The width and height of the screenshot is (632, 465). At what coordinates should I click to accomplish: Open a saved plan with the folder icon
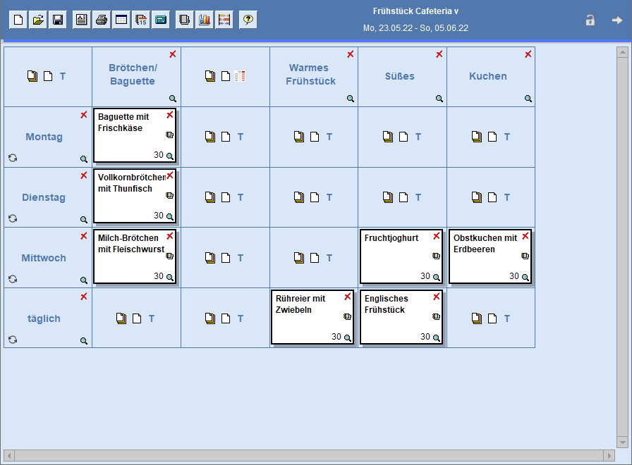pos(38,19)
